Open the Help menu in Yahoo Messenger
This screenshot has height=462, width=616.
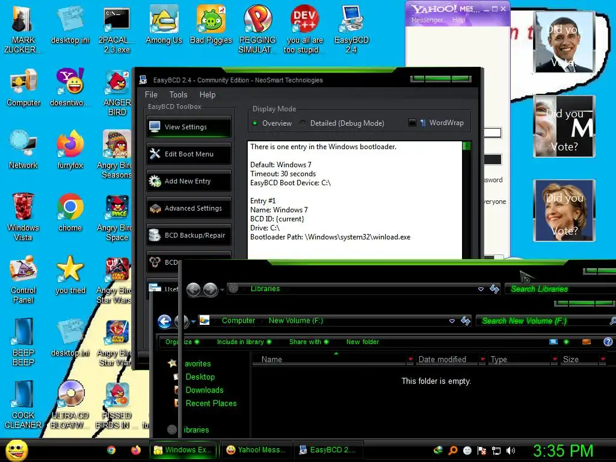click(x=458, y=20)
